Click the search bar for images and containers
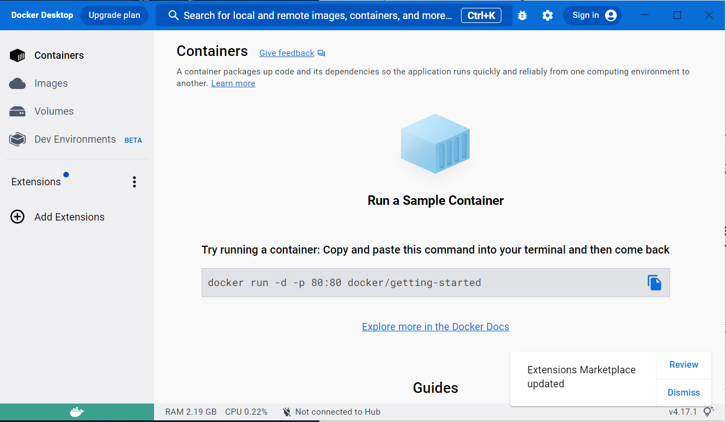 pos(334,15)
